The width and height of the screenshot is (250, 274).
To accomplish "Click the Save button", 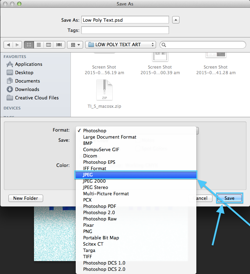I will (x=230, y=198).
